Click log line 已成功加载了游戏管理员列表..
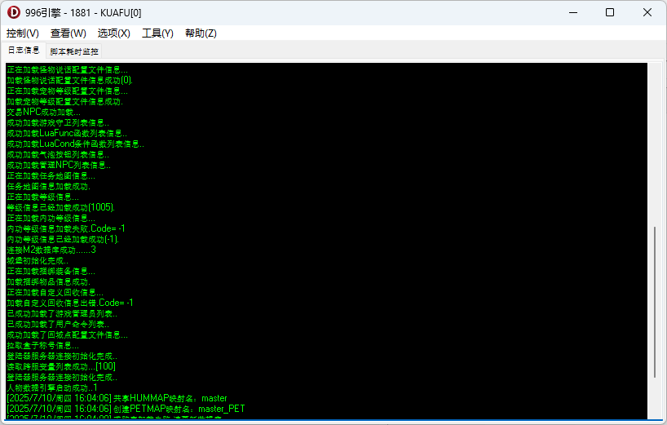The height and width of the screenshot is (425, 667). coord(62,313)
